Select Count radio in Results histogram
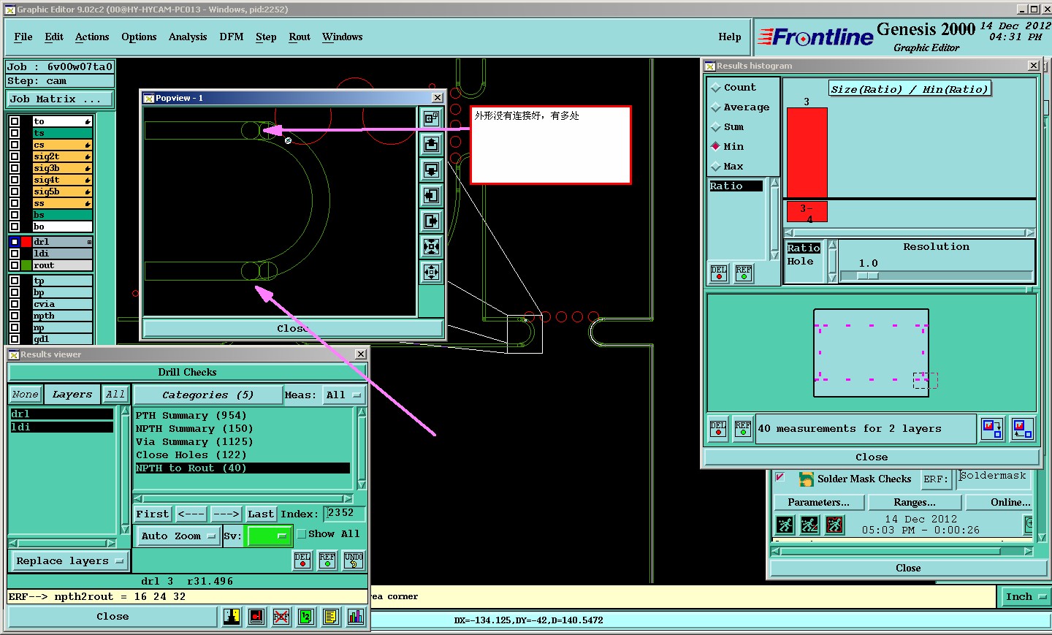This screenshot has width=1052, height=635. point(716,88)
